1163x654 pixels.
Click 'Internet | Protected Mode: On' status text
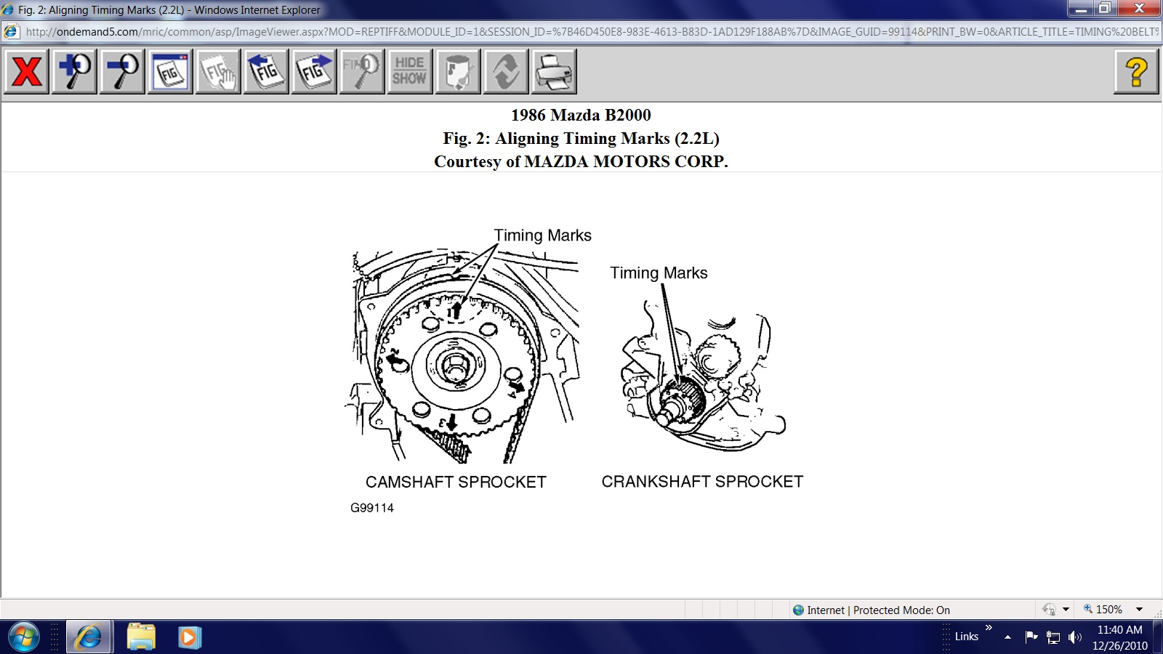878,610
